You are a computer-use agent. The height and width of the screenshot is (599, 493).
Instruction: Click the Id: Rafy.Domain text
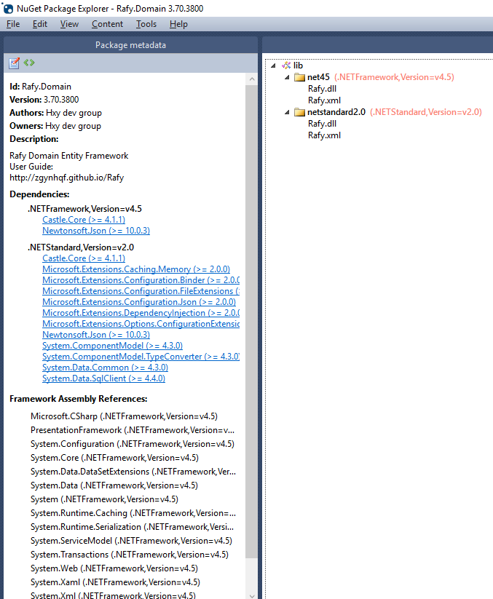[x=41, y=87]
